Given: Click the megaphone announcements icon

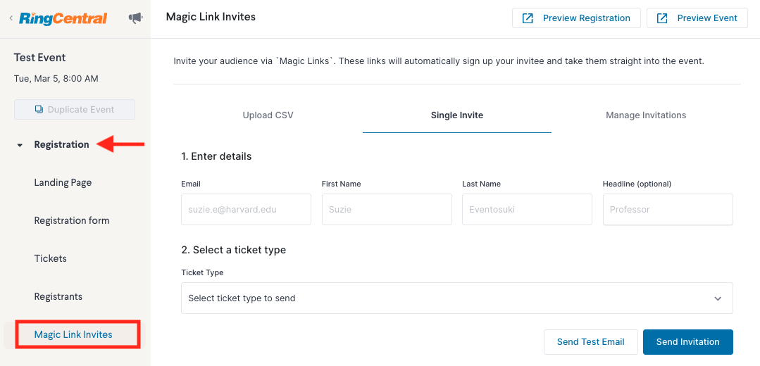Looking at the screenshot, I should (136, 18).
